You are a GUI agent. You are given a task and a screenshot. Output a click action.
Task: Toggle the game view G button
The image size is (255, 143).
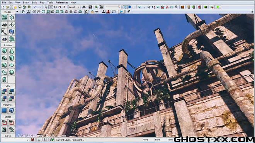pos(87,12)
